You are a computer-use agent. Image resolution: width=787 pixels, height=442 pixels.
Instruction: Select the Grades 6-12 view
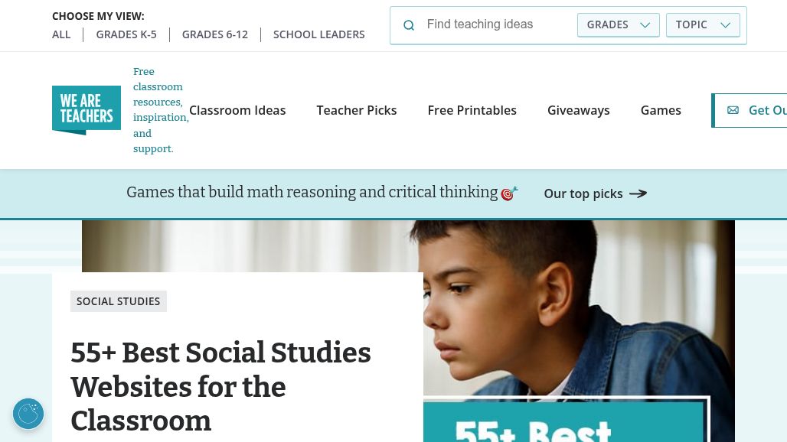(215, 34)
